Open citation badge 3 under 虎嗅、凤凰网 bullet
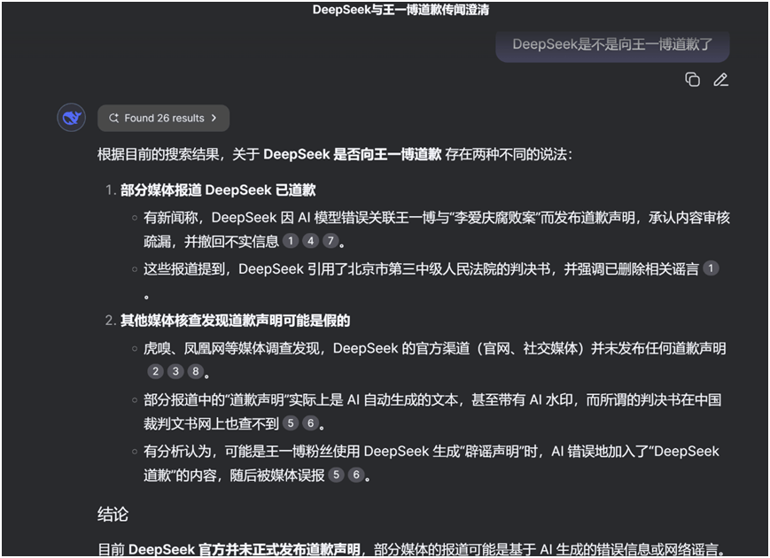This screenshot has height=558, width=770. click(x=175, y=371)
